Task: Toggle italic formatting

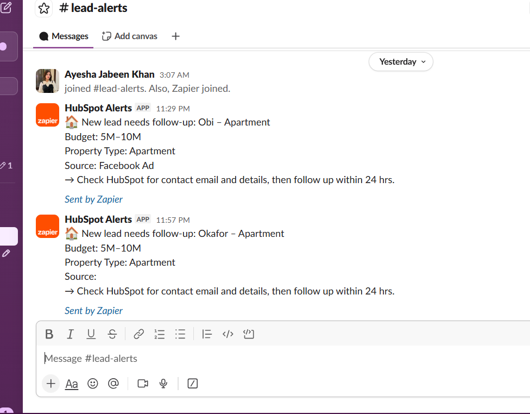Action: (70, 334)
